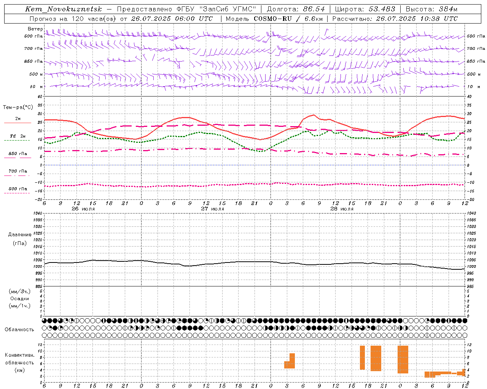Viewport: 487px width, 389px height.
Task: Click 'Рассчитано: 26.07.2025 10:38 UTC' timestamp
Action: click(395, 19)
